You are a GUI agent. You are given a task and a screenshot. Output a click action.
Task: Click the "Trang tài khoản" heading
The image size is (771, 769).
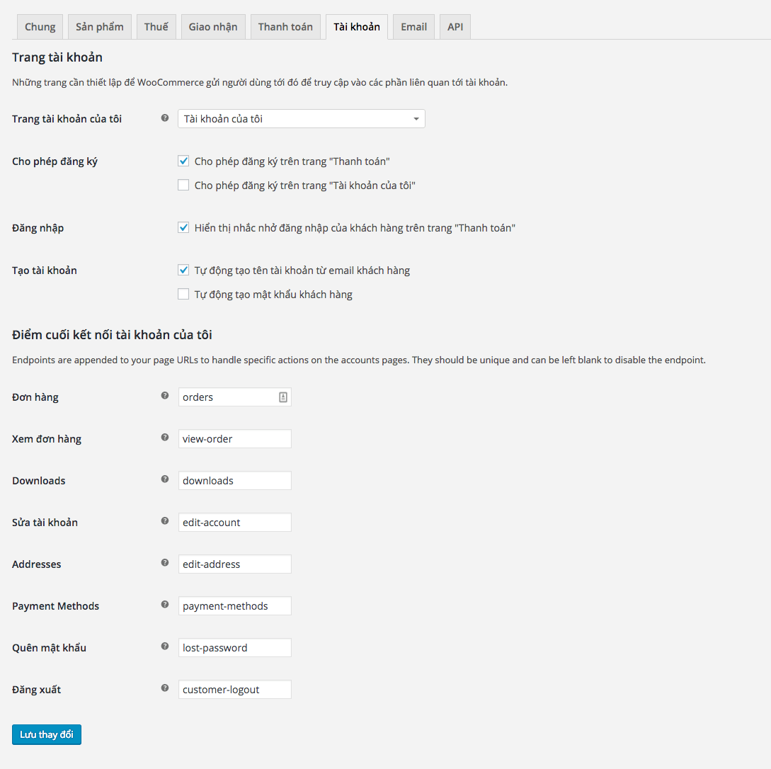pyautogui.click(x=57, y=57)
